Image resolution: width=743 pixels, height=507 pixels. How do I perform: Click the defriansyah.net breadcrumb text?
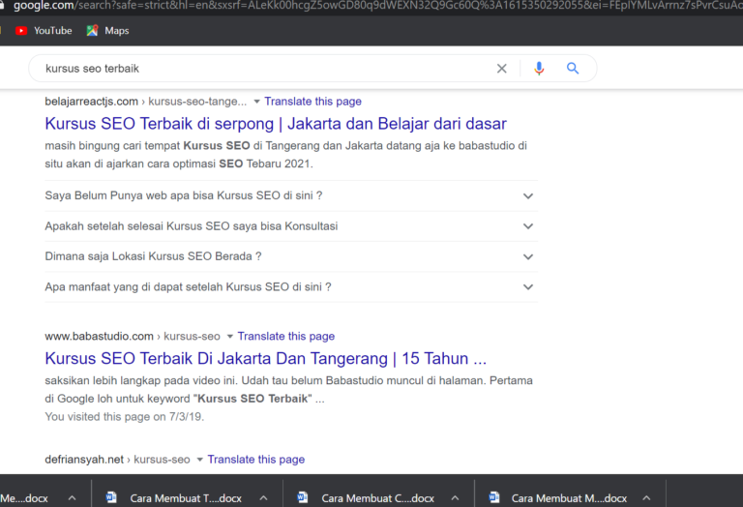(84, 460)
